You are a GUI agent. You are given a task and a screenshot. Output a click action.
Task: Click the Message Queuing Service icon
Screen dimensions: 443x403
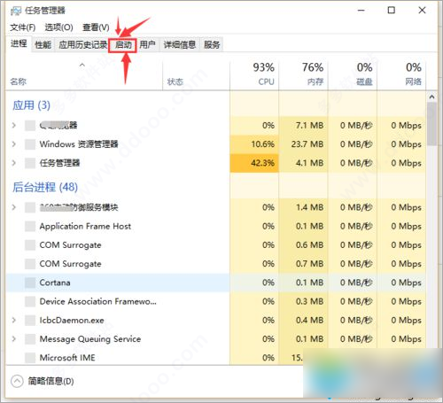[30, 338]
